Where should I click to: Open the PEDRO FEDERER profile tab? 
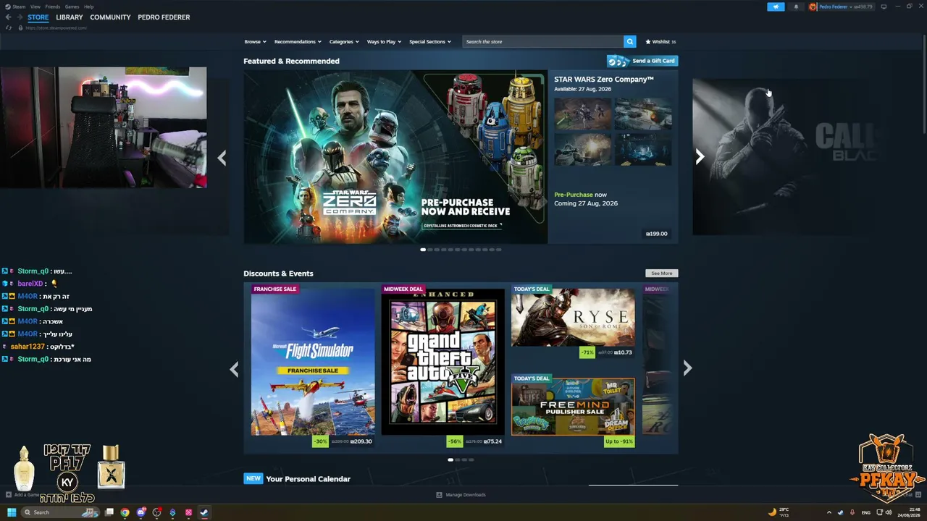164,17
